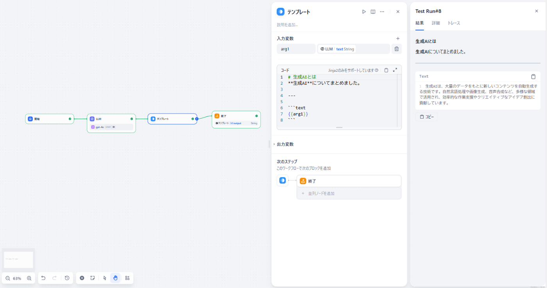The height and width of the screenshot is (288, 547).
Task: Add a note to the canvas
Action: click(93, 278)
